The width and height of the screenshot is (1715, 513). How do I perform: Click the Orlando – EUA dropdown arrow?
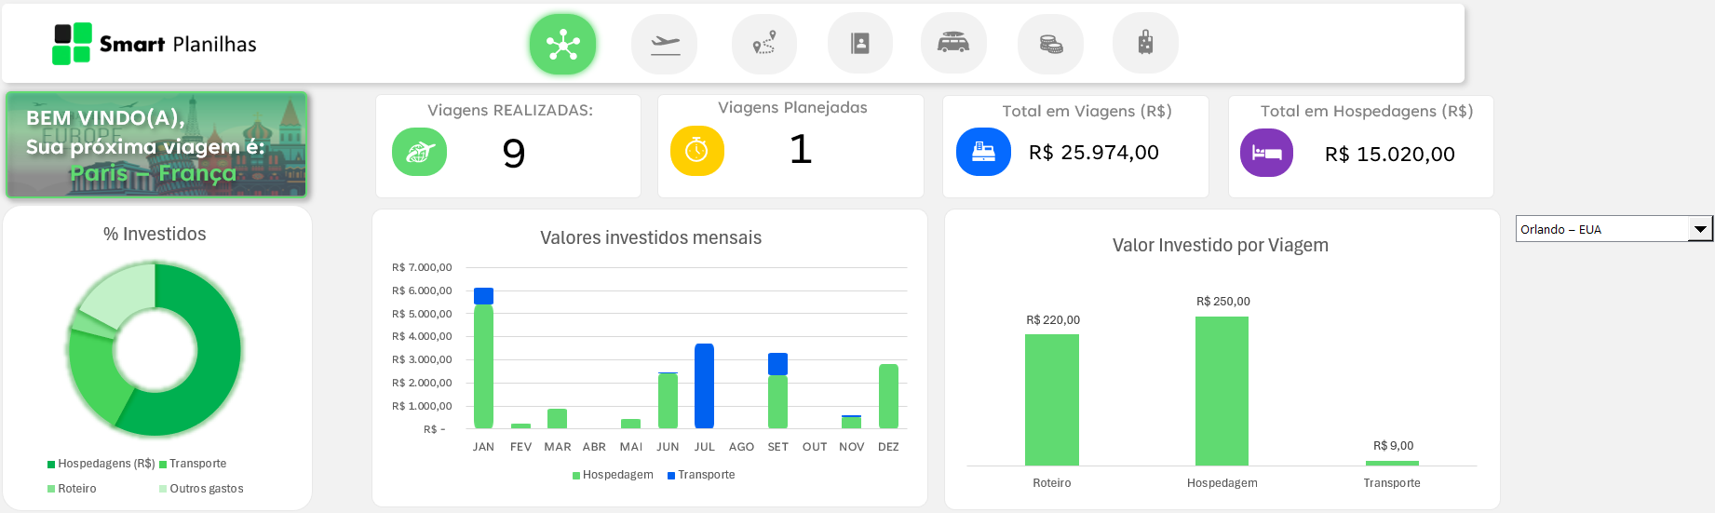click(x=1701, y=229)
